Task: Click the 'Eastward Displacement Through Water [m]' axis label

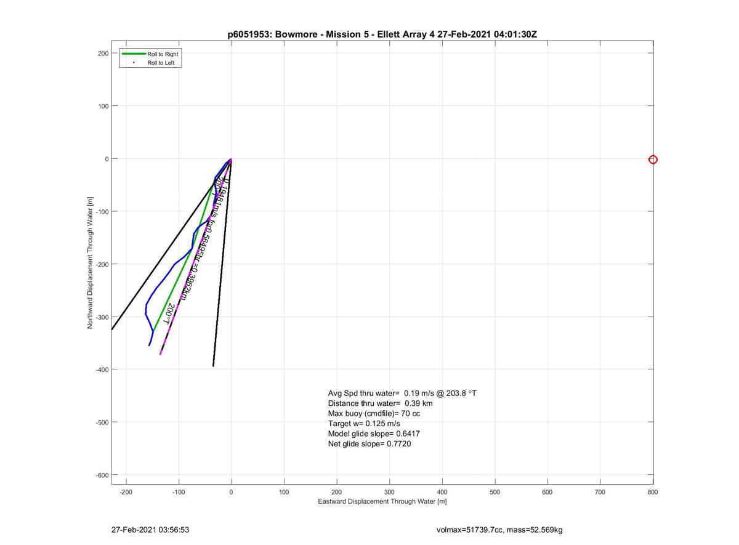Action: (x=382, y=501)
